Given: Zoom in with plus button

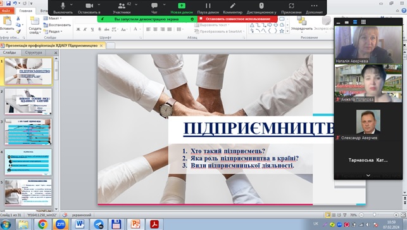Looking at the screenshot, I should pos(396,215).
